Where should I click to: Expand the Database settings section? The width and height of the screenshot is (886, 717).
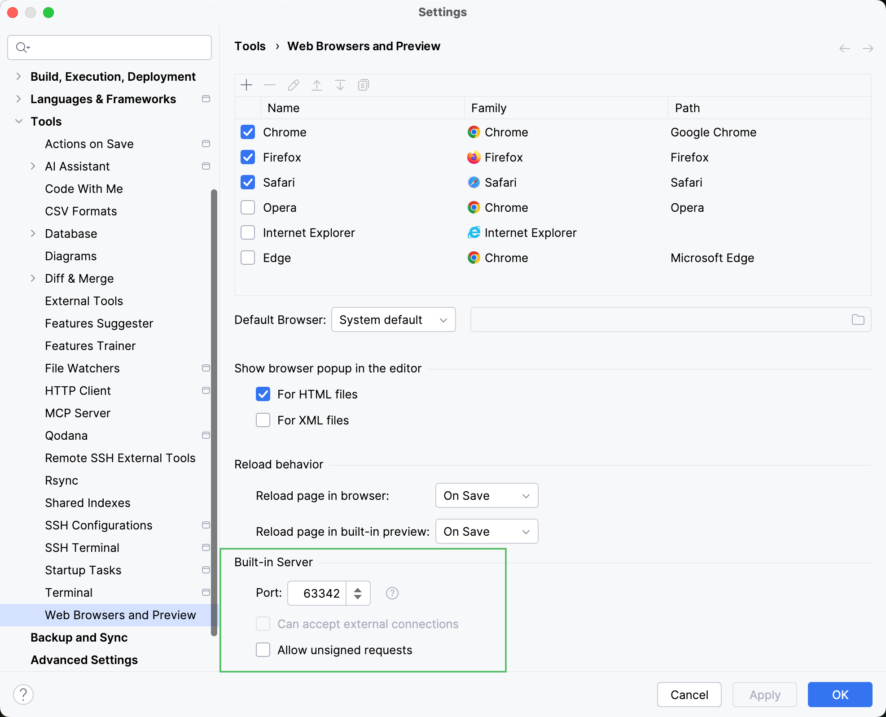pyautogui.click(x=34, y=233)
